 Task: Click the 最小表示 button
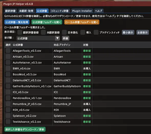[x=128, y=32]
